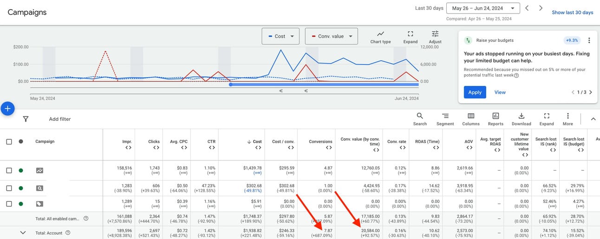Click the second sparkle marker below the chart

point(306,91)
